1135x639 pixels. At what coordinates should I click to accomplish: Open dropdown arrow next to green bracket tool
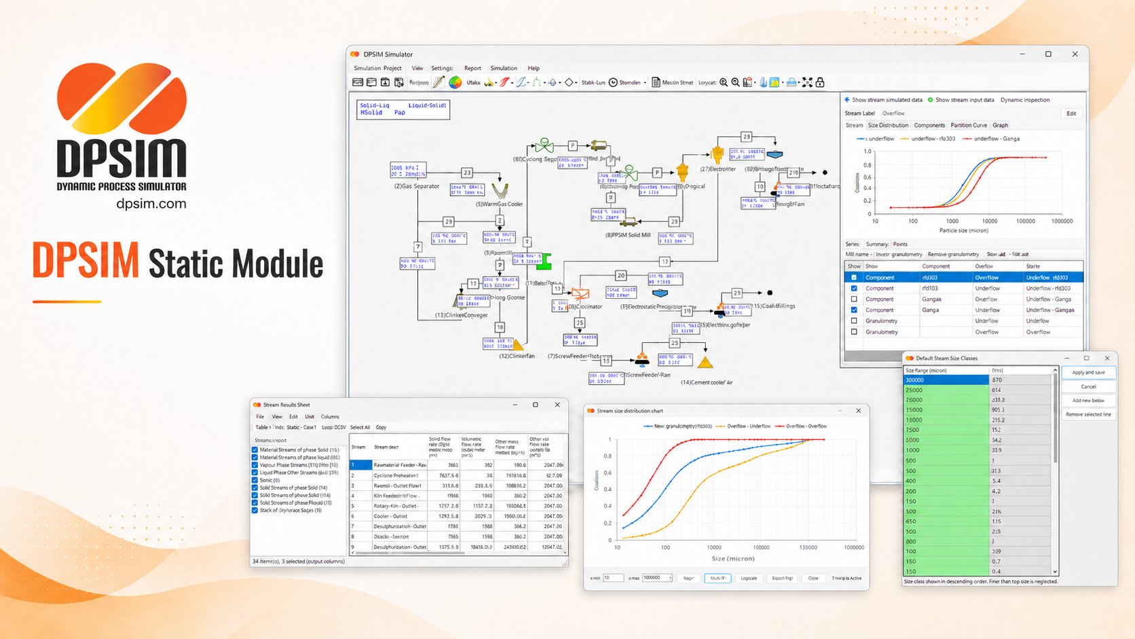tap(544, 83)
